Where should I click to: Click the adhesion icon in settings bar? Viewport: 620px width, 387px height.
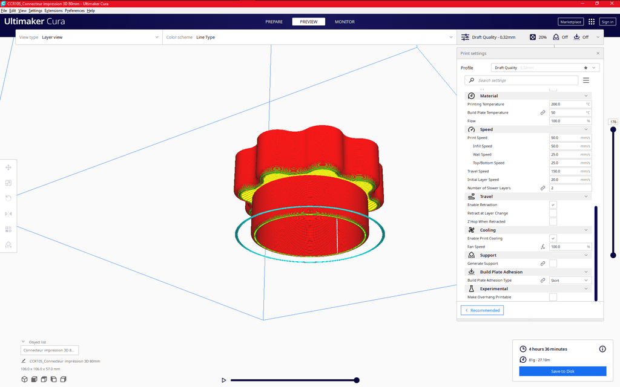click(x=577, y=37)
